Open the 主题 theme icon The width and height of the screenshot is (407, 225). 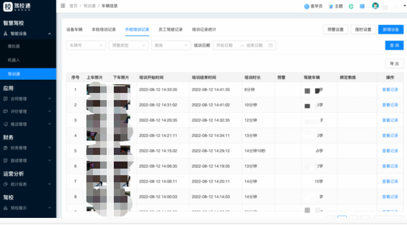coord(331,7)
